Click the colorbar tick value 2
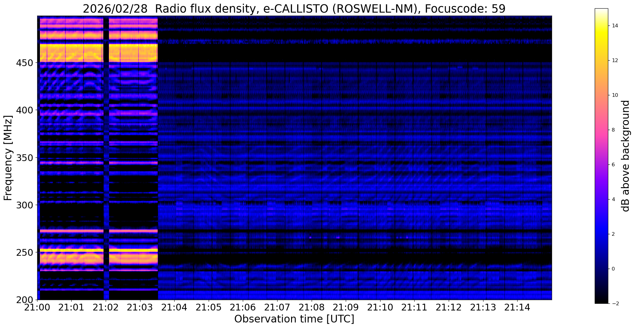Image resolution: width=635 pixels, height=328 pixels. click(613, 234)
